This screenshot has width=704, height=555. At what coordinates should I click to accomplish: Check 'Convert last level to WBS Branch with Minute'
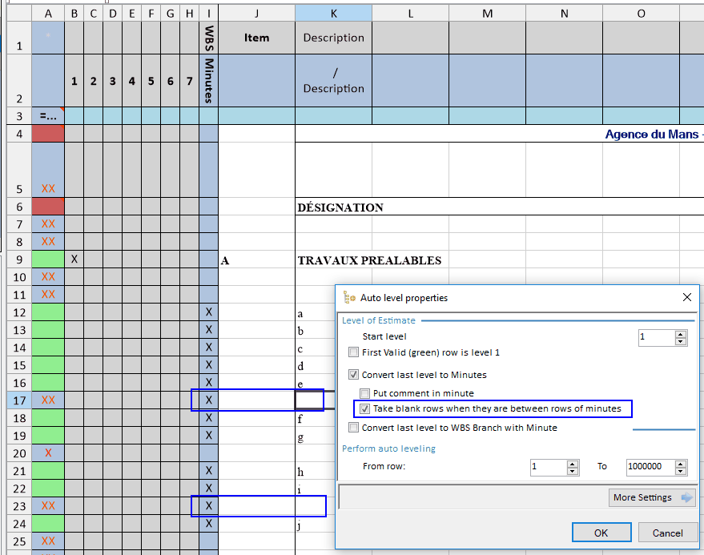click(354, 428)
